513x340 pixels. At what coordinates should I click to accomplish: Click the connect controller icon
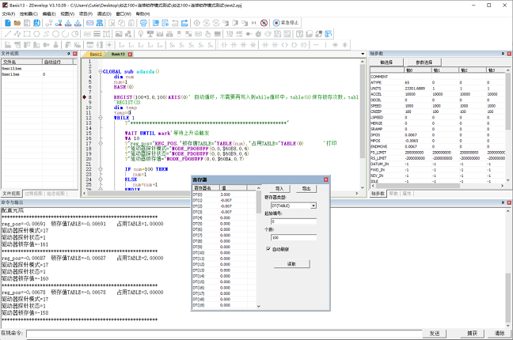point(49,23)
